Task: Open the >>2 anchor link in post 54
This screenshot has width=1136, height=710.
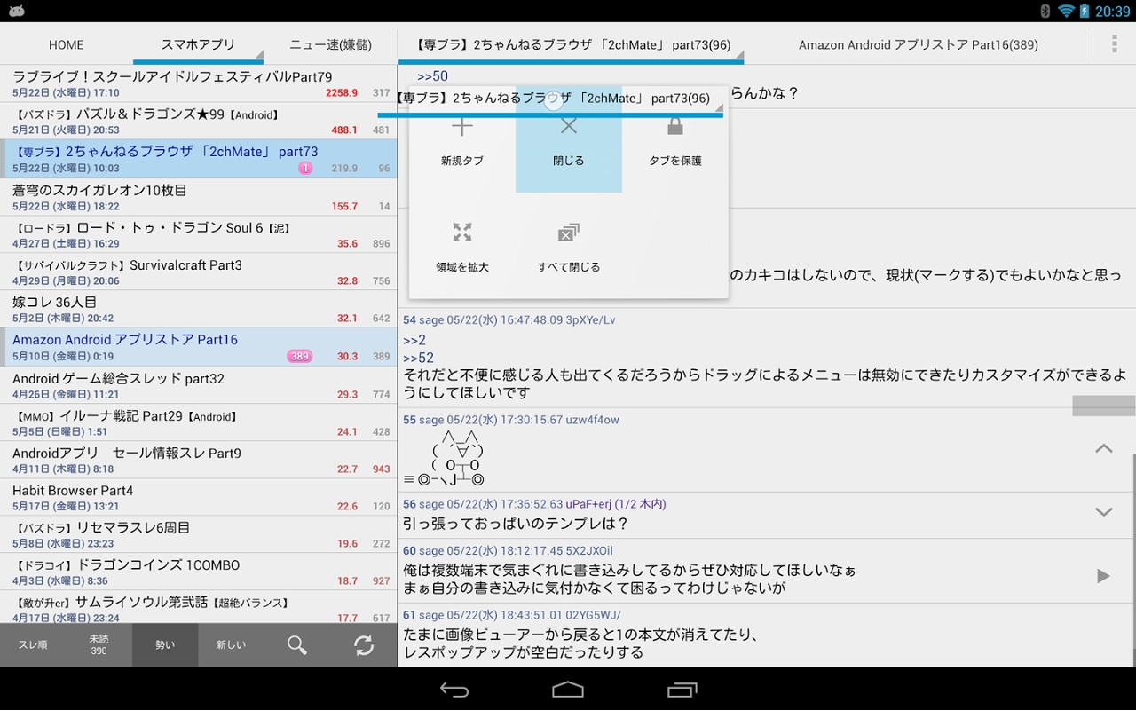Action: (x=414, y=341)
